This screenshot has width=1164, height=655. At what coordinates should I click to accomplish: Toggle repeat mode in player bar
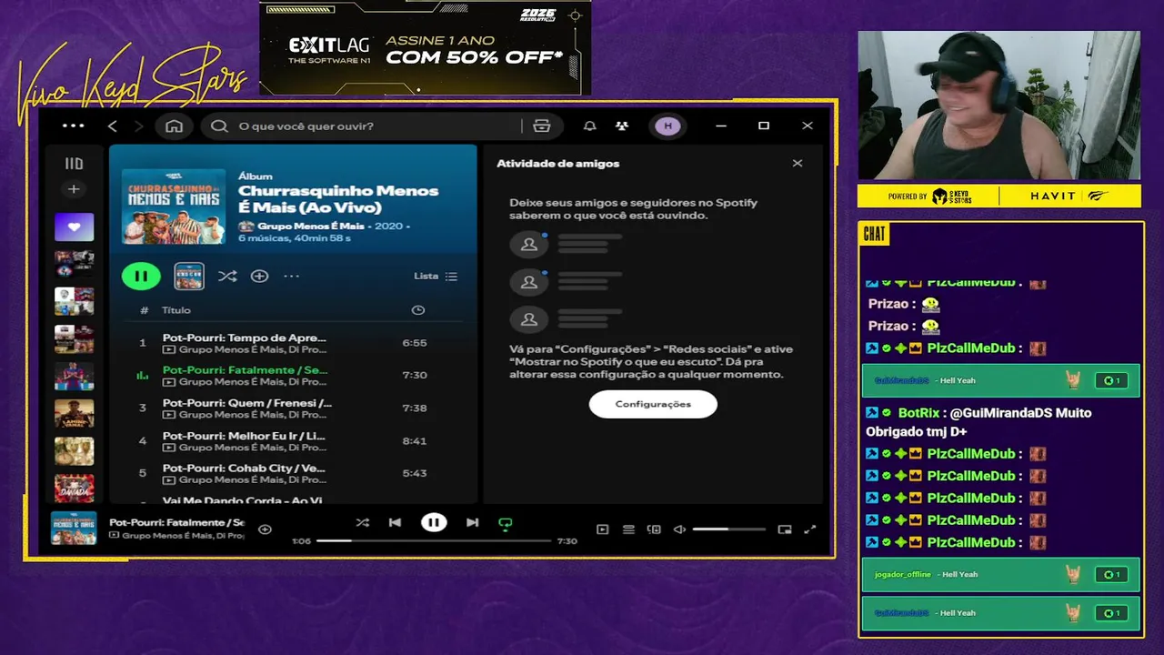pos(506,523)
